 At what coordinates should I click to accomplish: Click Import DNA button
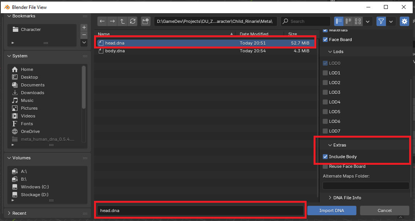point(331,211)
